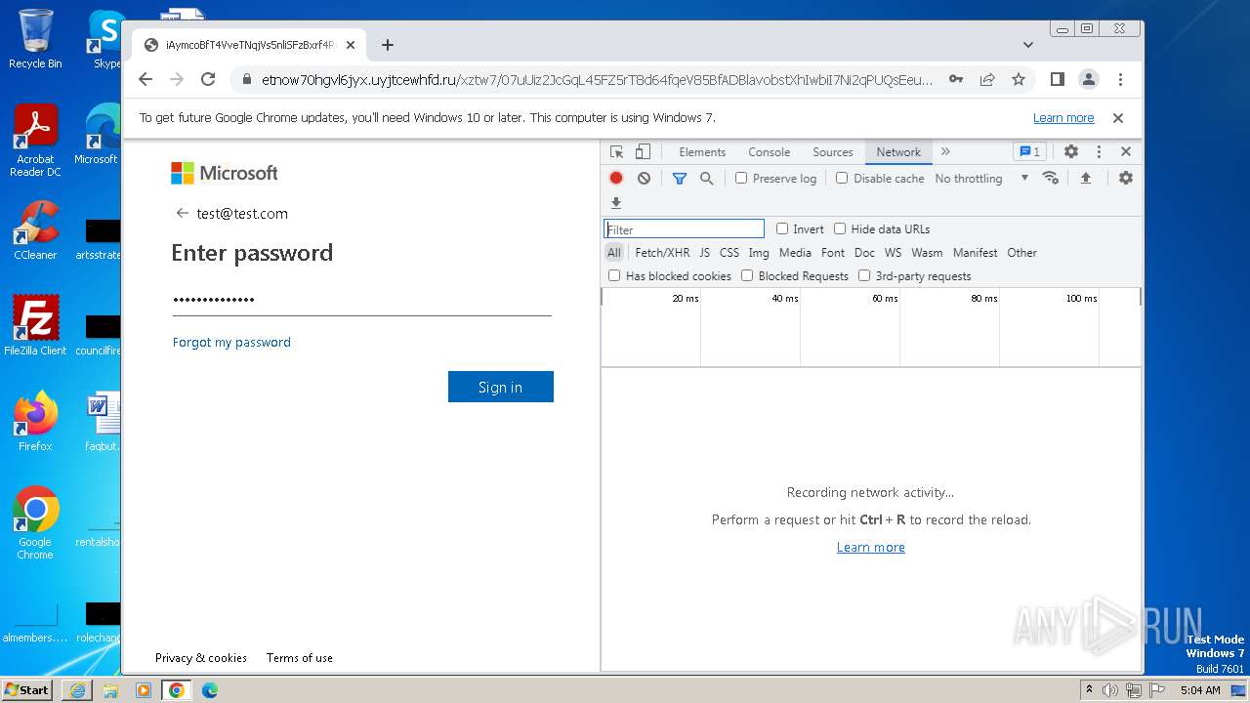
Task: Switch to the Elements tab
Action: [x=702, y=152]
